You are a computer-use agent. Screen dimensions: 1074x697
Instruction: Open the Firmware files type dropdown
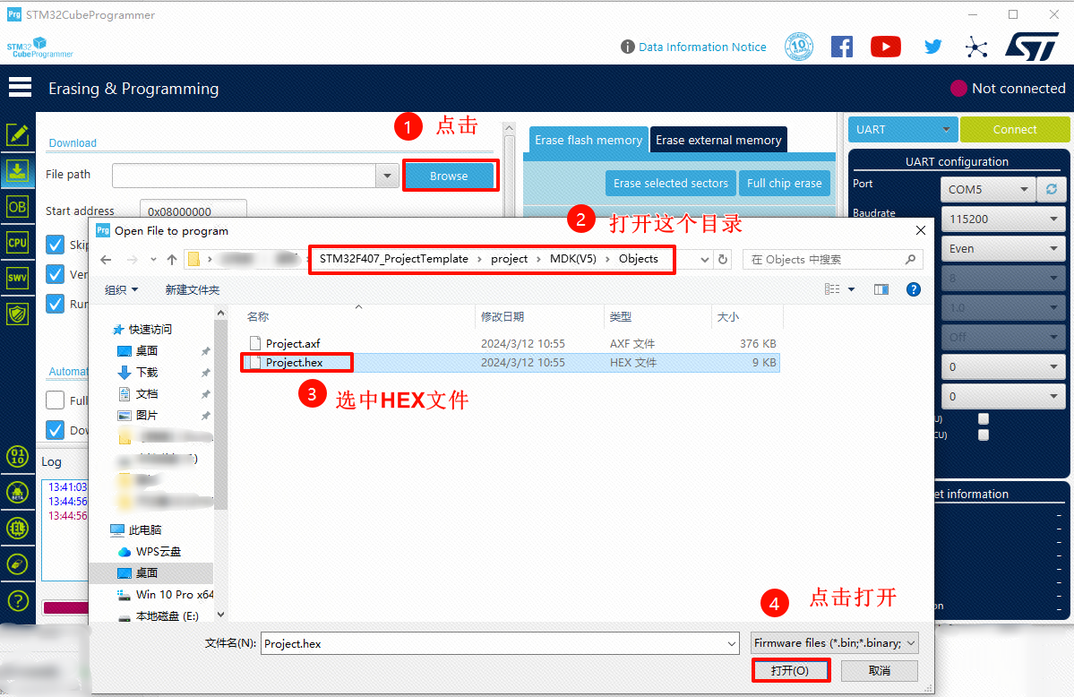(x=834, y=643)
